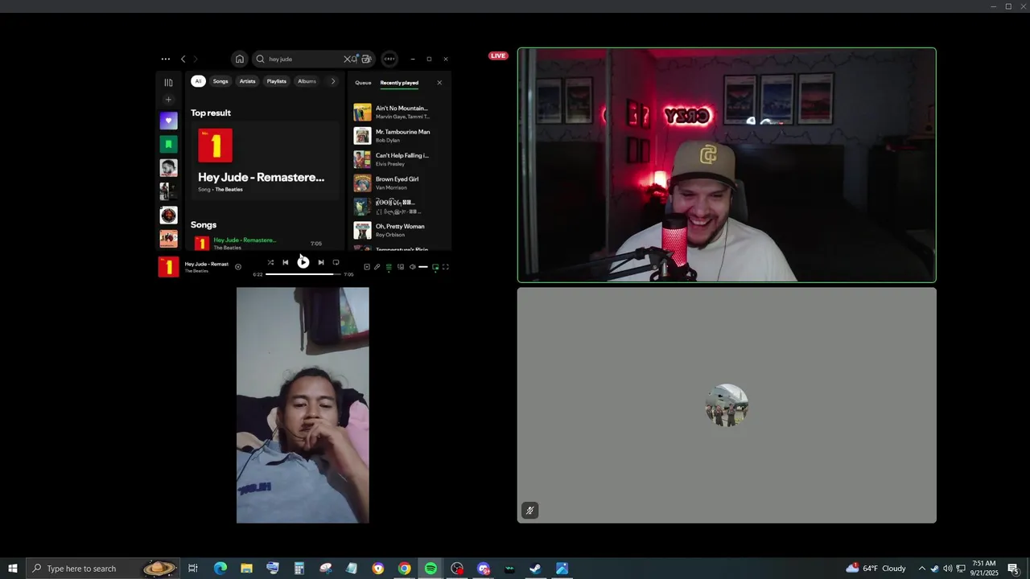
Task: Click the play button
Action: click(303, 261)
